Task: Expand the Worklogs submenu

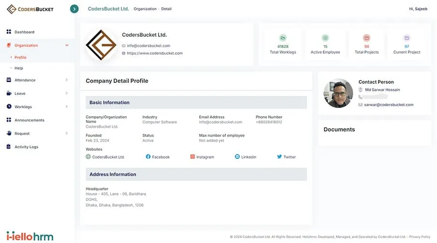Action: [67, 107]
